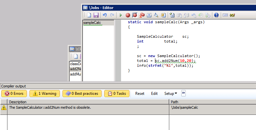Open the Setup dropdown menu
Viewport: 256px width, 130px height.
pos(171,94)
